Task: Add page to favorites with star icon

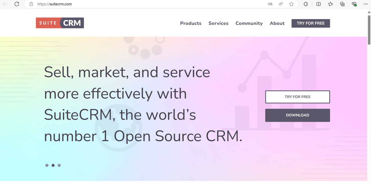Action: coord(292,4)
